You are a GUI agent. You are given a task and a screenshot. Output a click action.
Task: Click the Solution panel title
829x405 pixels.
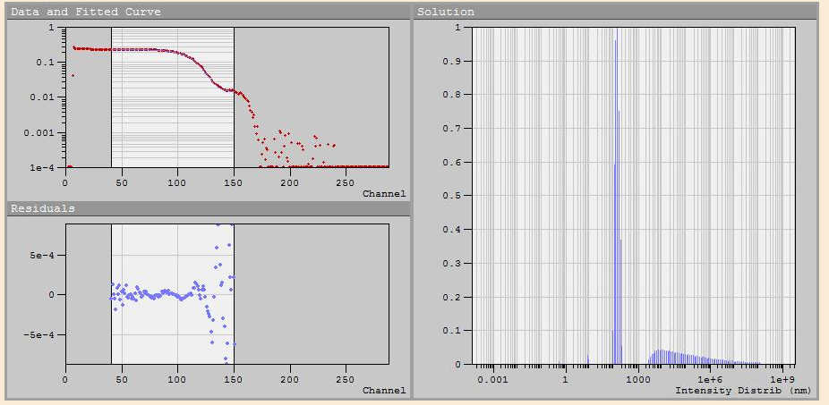tap(446, 12)
